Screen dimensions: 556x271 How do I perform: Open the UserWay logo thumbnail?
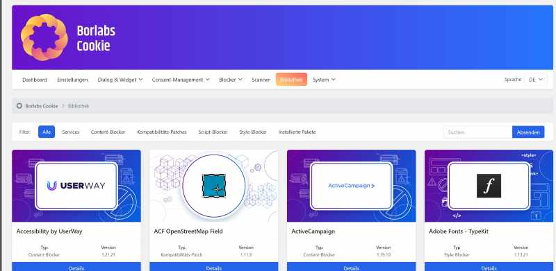coord(76,186)
